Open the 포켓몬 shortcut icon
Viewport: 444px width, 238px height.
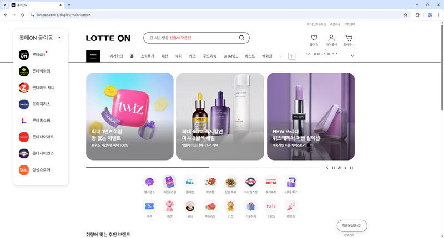pos(210,182)
